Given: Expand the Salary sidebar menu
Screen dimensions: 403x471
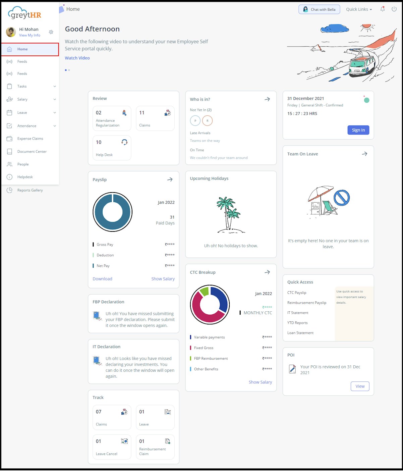Looking at the screenshot, I should tap(22, 99).
